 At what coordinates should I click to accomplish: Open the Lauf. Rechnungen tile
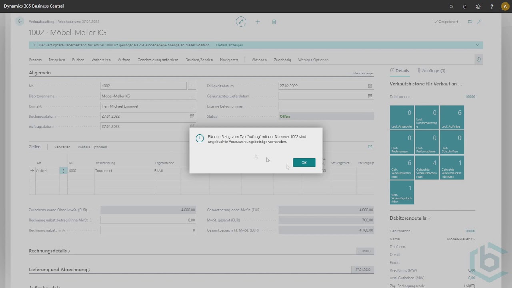tap(402, 142)
